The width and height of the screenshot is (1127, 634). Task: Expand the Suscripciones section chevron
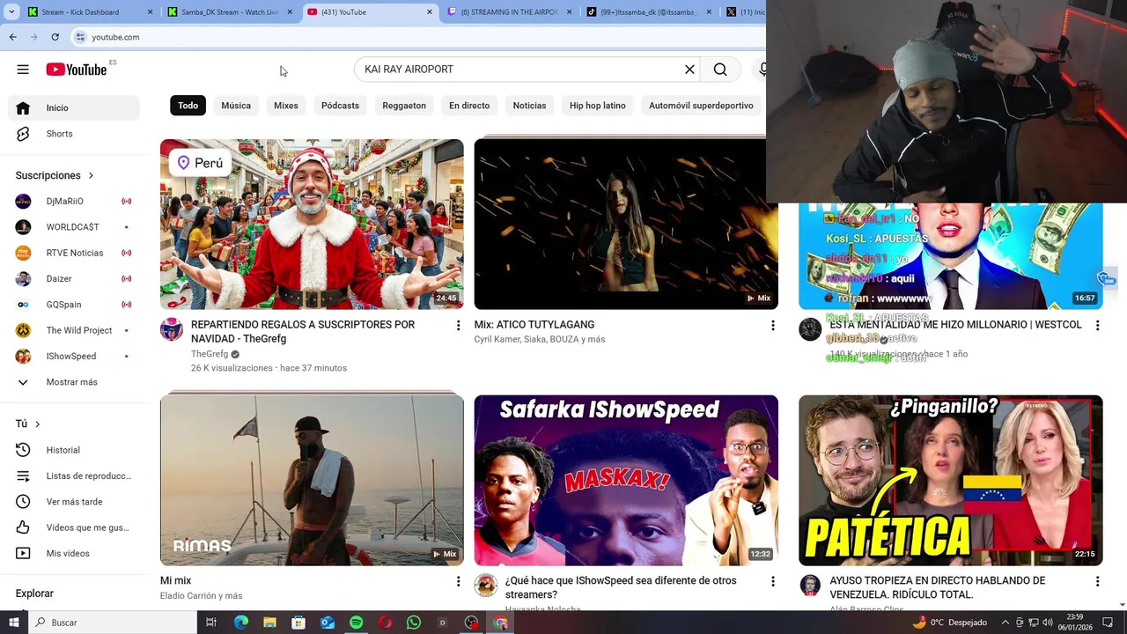point(91,176)
